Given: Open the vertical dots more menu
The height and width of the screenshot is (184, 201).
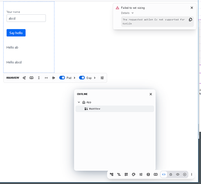Looking at the screenshot, I should coord(191,174).
